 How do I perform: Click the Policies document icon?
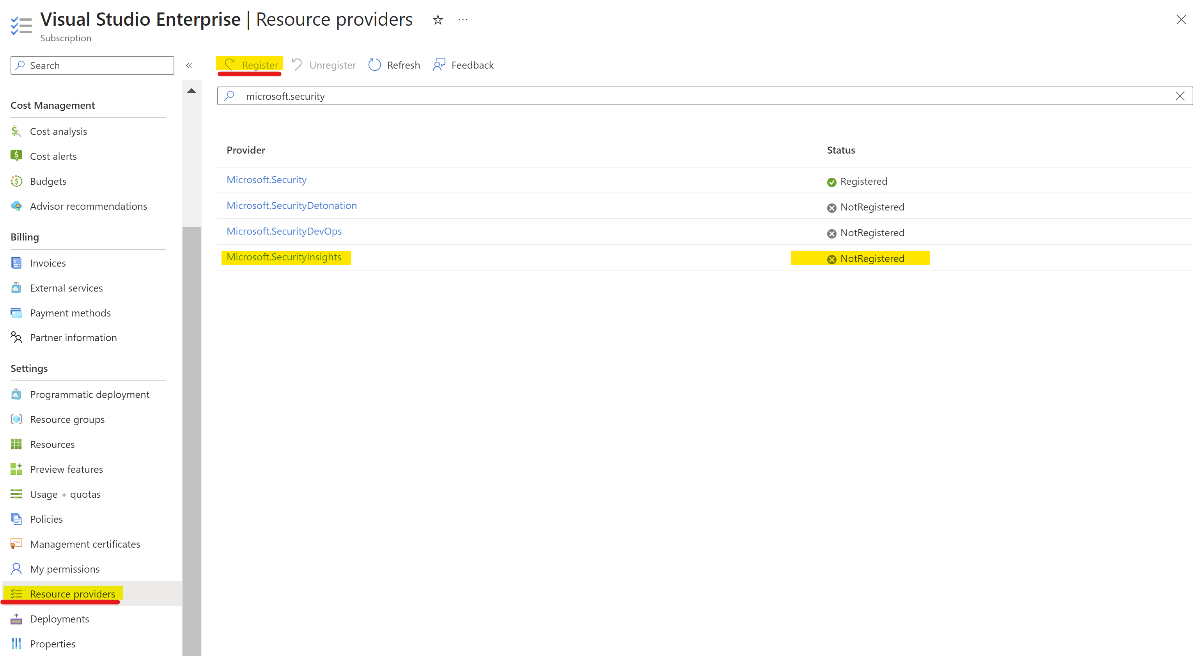[x=16, y=519]
